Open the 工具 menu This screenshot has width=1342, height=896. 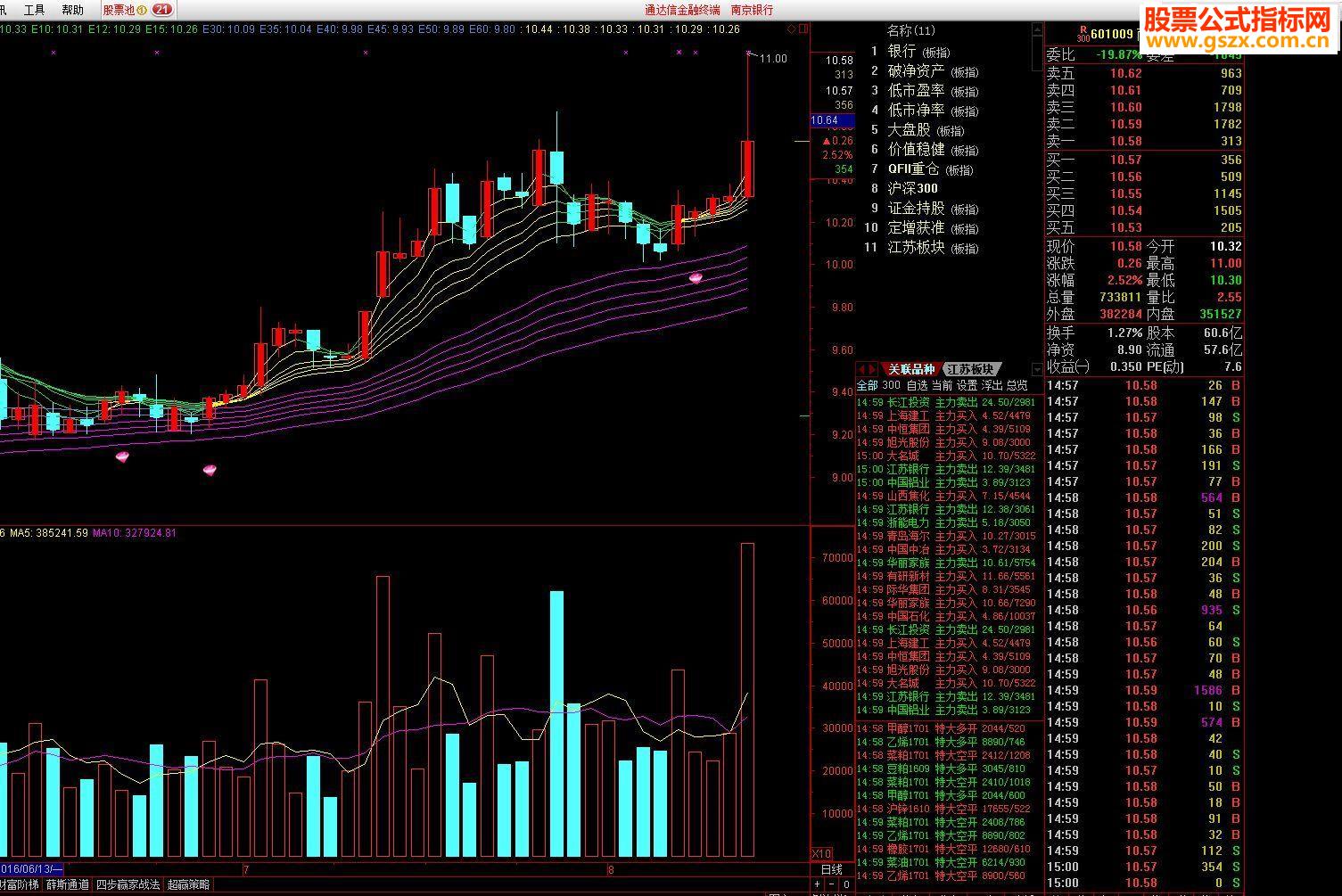pyautogui.click(x=34, y=10)
